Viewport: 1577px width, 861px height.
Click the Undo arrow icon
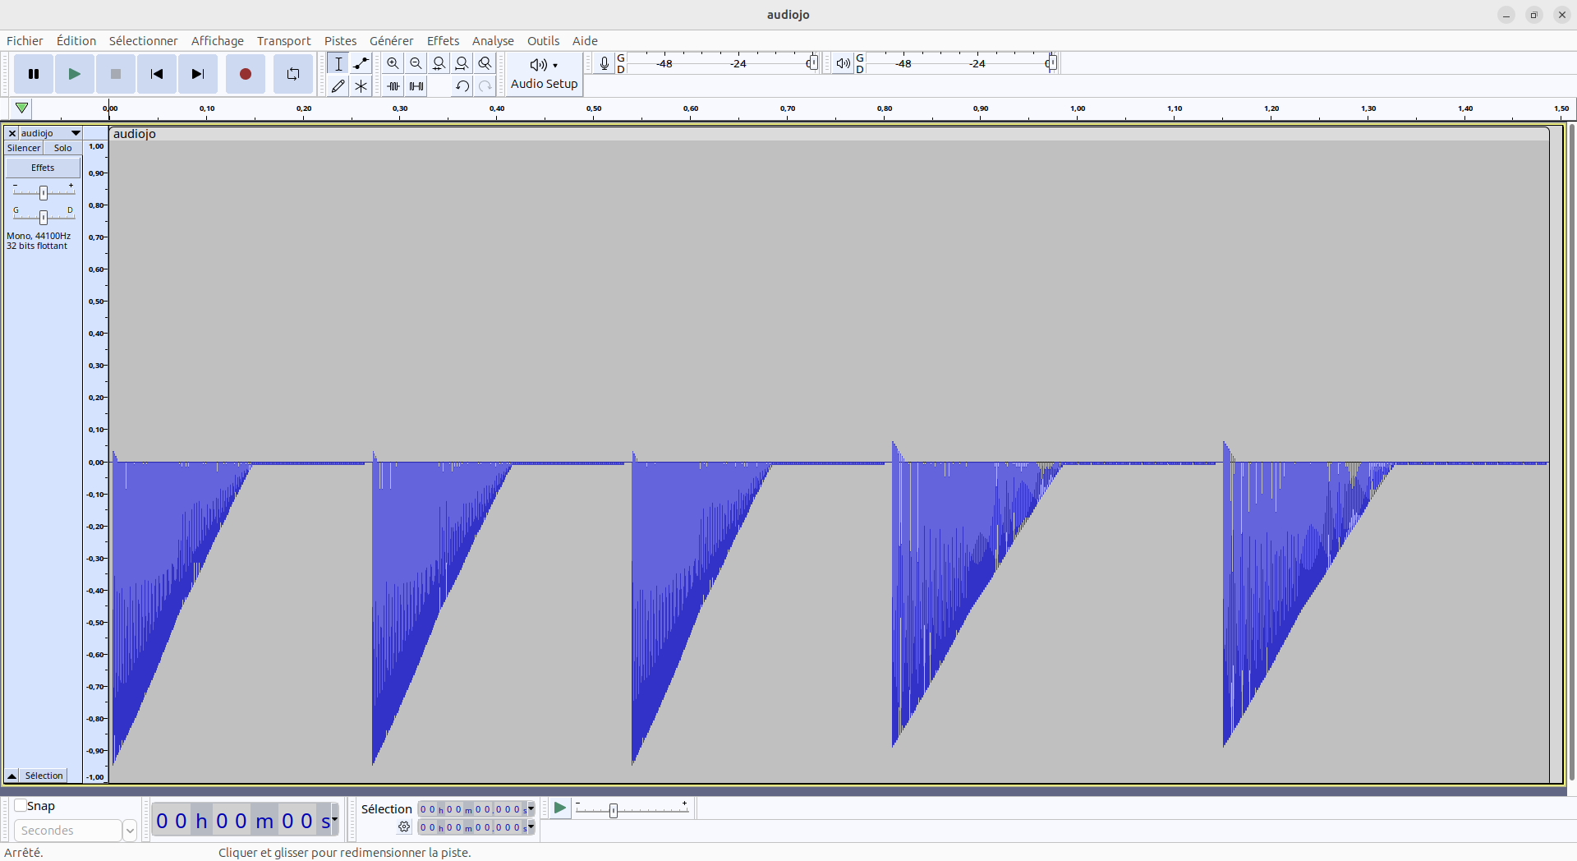462,86
